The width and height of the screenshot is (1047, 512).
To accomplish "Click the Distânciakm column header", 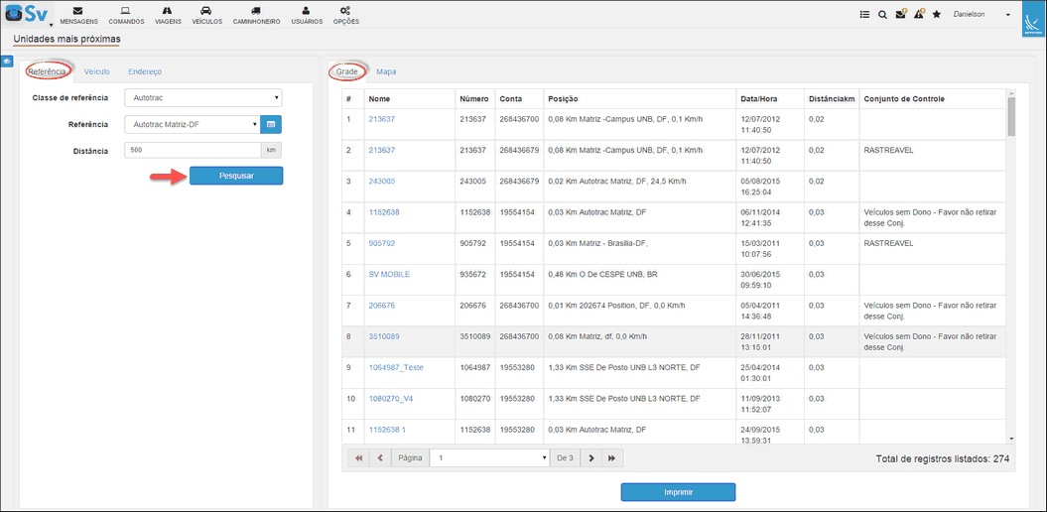I will pyautogui.click(x=831, y=99).
